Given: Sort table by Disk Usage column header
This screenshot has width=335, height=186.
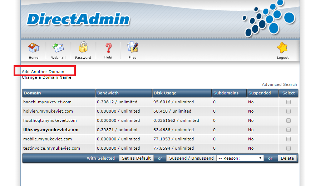Looking at the screenshot, I should tap(165, 93).
